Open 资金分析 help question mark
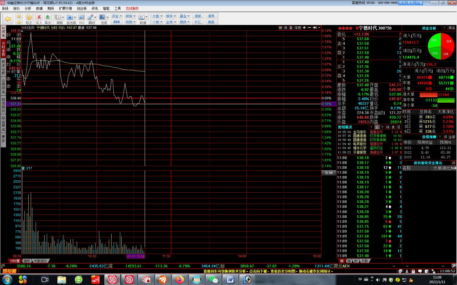Screen dimensions: 457x285 [x=444, y=28]
